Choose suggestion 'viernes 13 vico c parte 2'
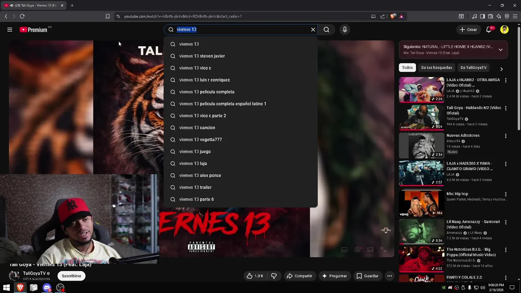The height and width of the screenshot is (293, 521). pos(241,116)
